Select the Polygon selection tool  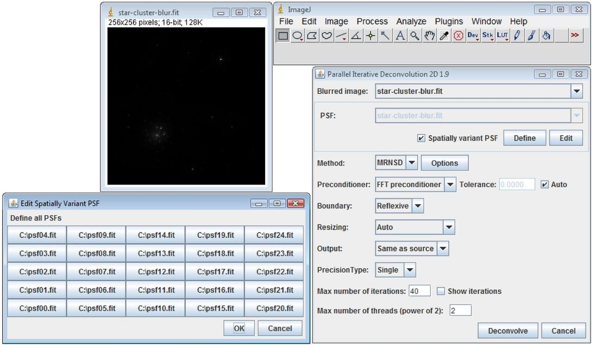312,35
